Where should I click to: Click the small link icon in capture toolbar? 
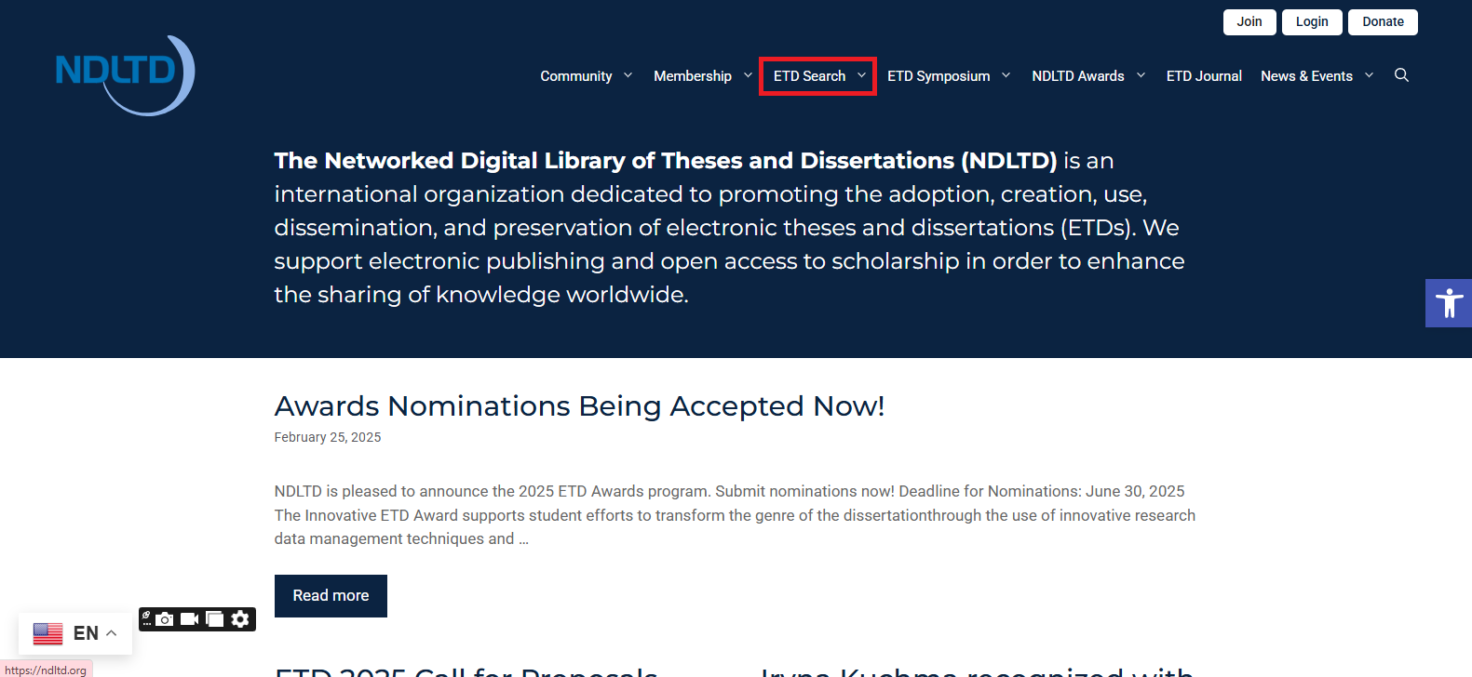point(146,617)
